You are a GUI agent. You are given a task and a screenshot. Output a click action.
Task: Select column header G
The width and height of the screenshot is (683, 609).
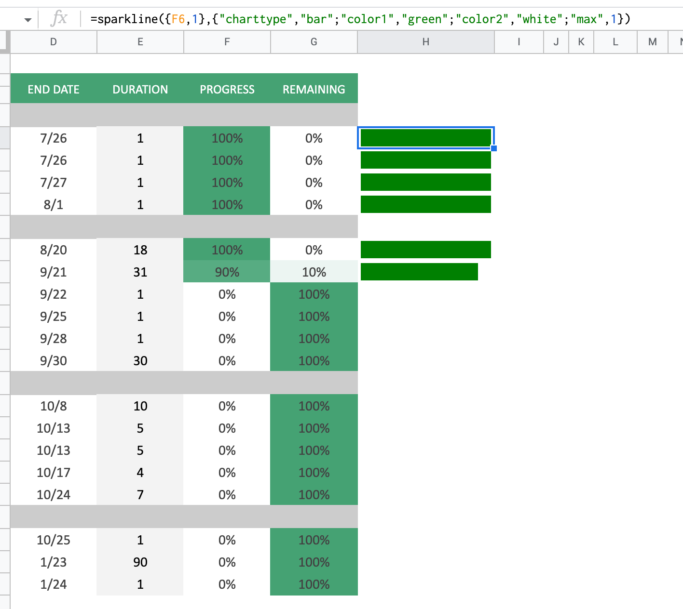pos(314,42)
